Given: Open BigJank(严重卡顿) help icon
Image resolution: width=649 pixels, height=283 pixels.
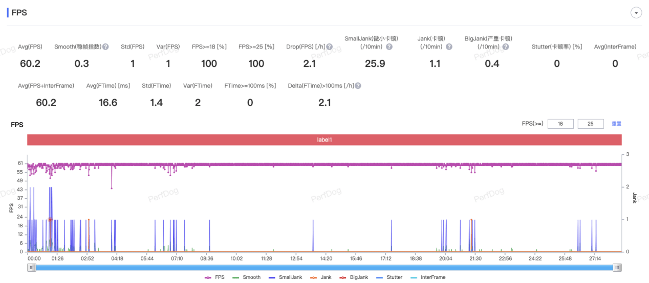Looking at the screenshot, I should (506, 46).
